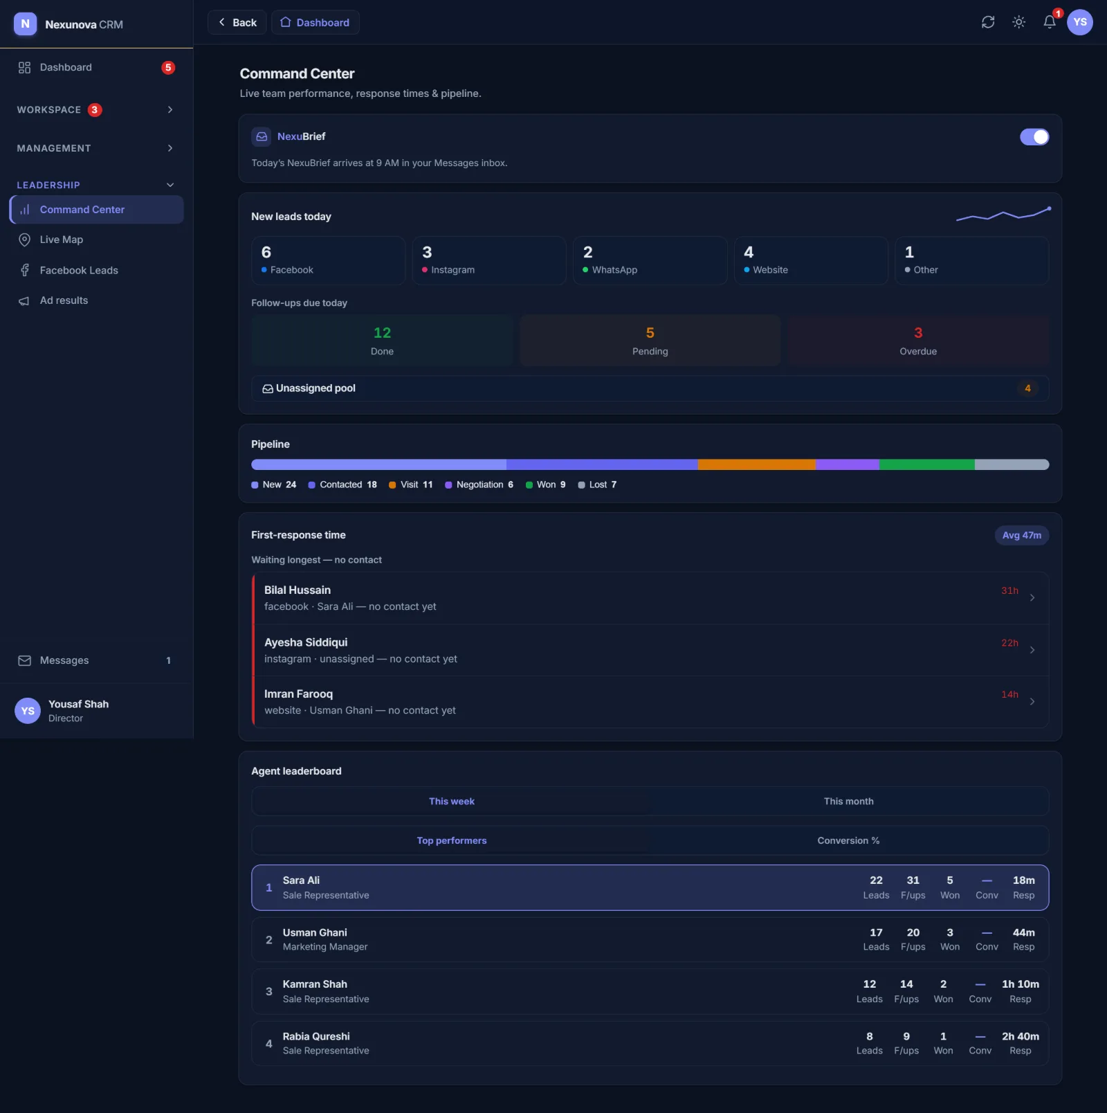Click the orange Visit pipeline segment
1107x1113 pixels.
757,464
